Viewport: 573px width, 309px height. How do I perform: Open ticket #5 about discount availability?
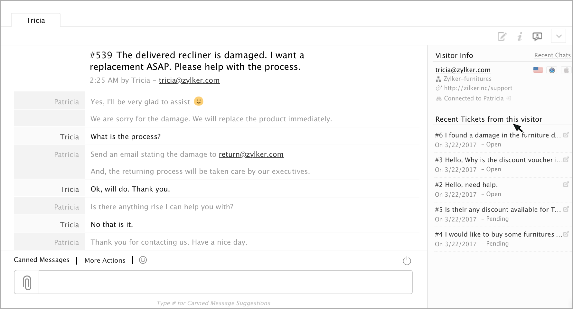pos(498,210)
